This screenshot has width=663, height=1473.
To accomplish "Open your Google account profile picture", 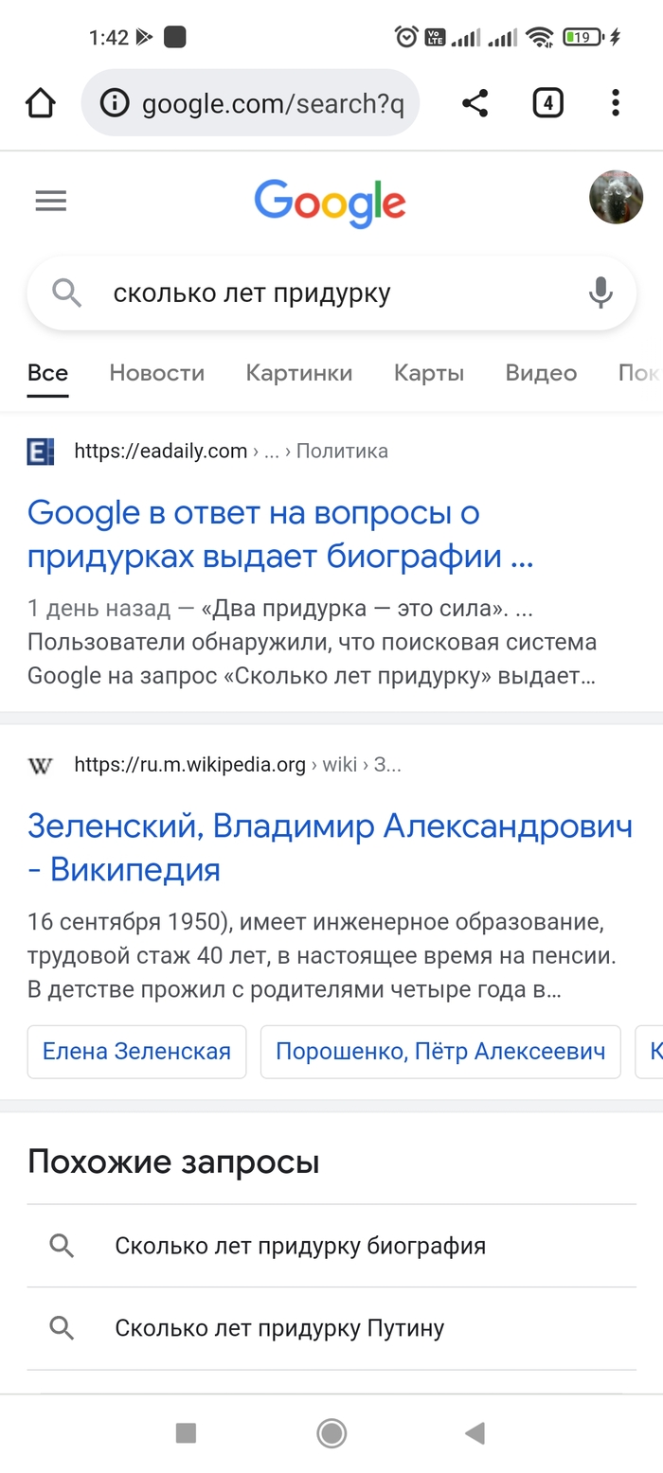I will click(616, 198).
